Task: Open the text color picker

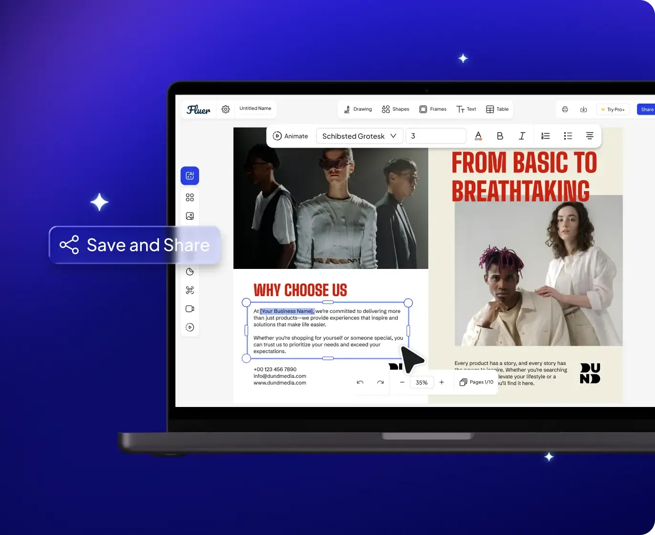Action: point(478,136)
